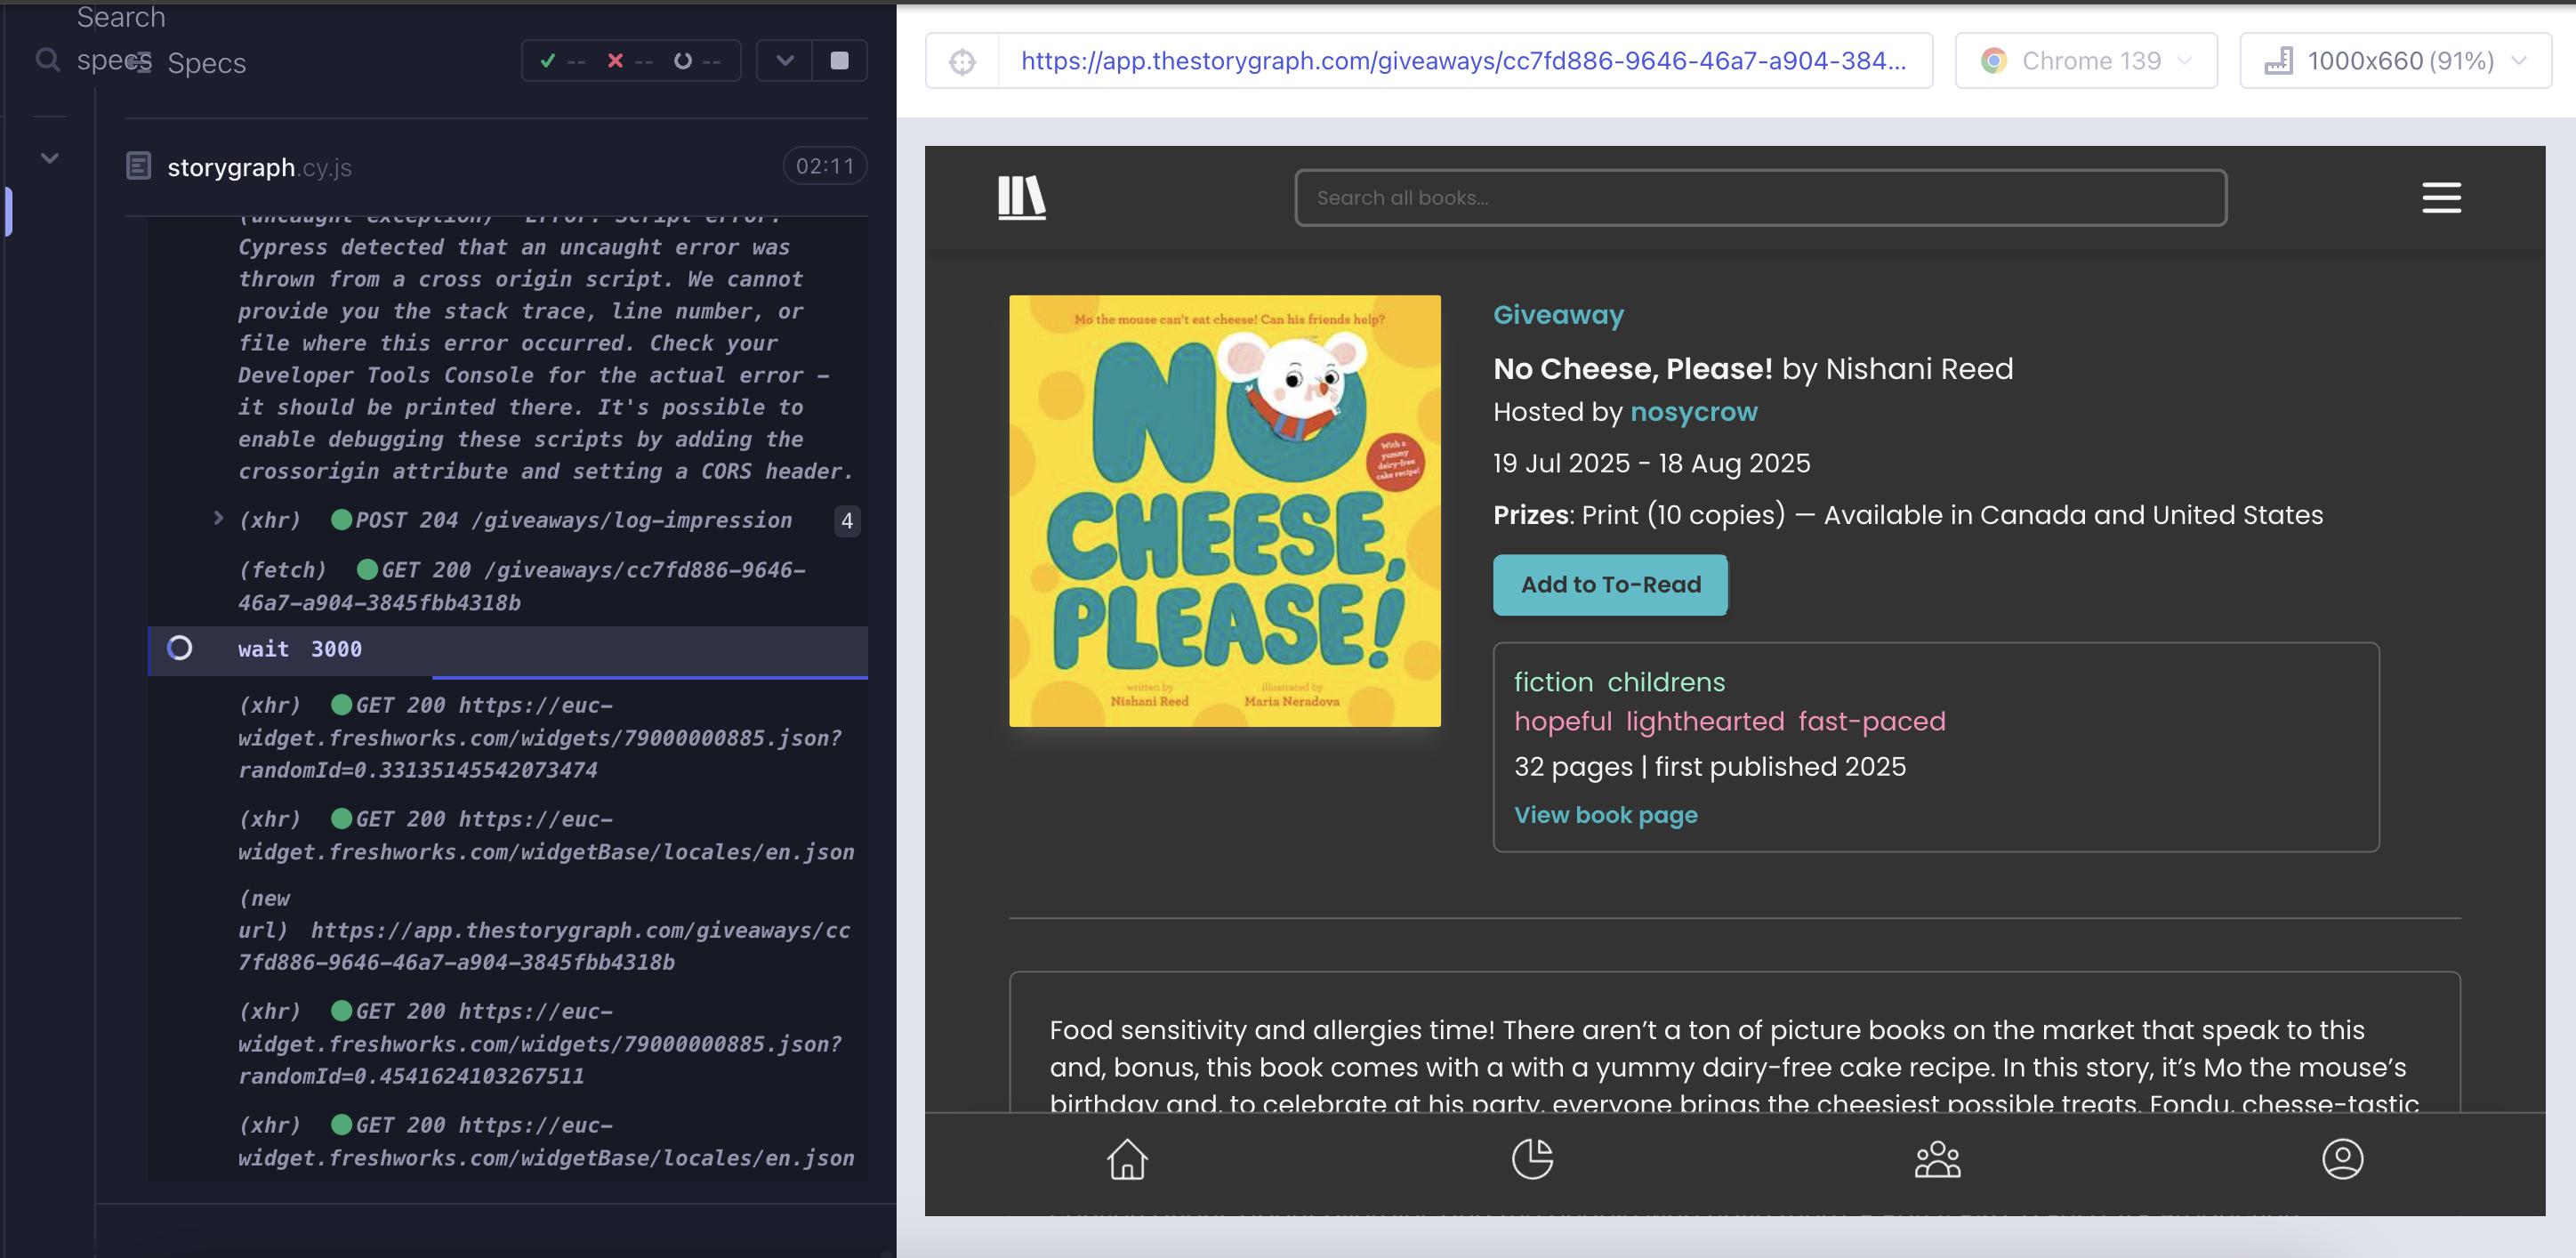Open the stats pie chart tab

(1532, 1159)
